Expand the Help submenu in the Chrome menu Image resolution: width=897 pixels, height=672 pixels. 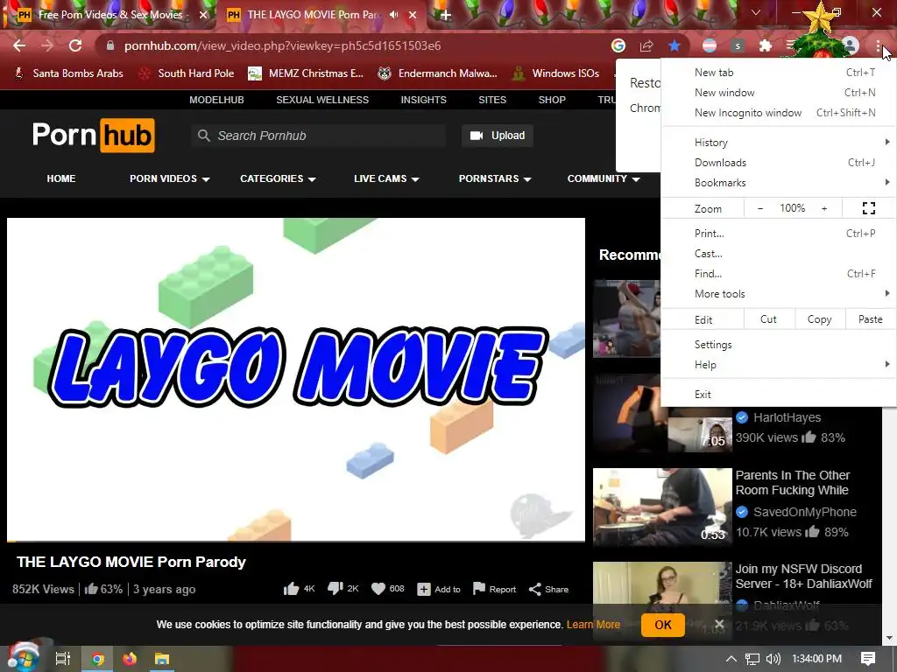pos(779,365)
